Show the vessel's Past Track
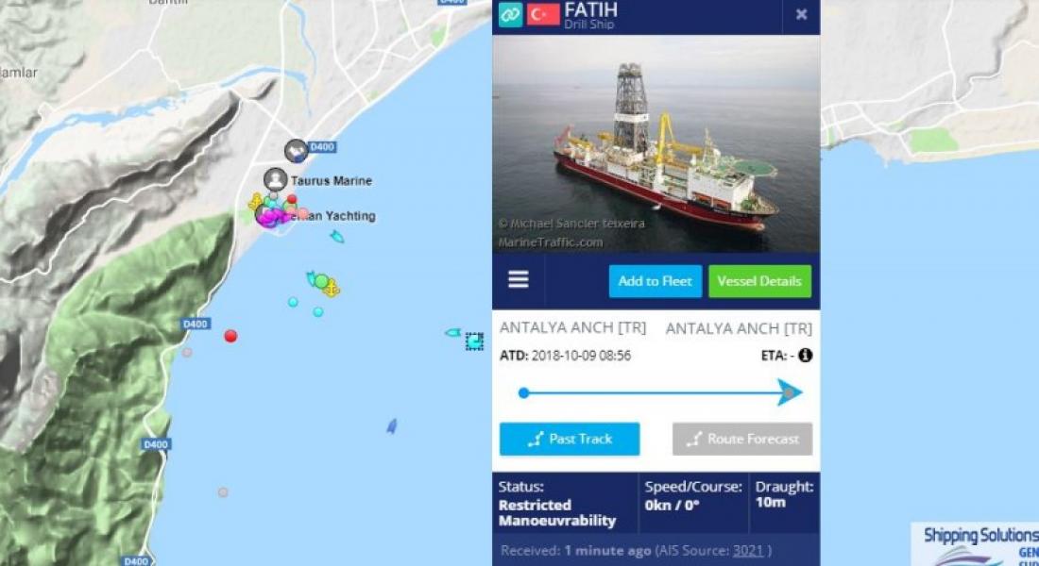This screenshot has height=566, width=1039. click(570, 439)
